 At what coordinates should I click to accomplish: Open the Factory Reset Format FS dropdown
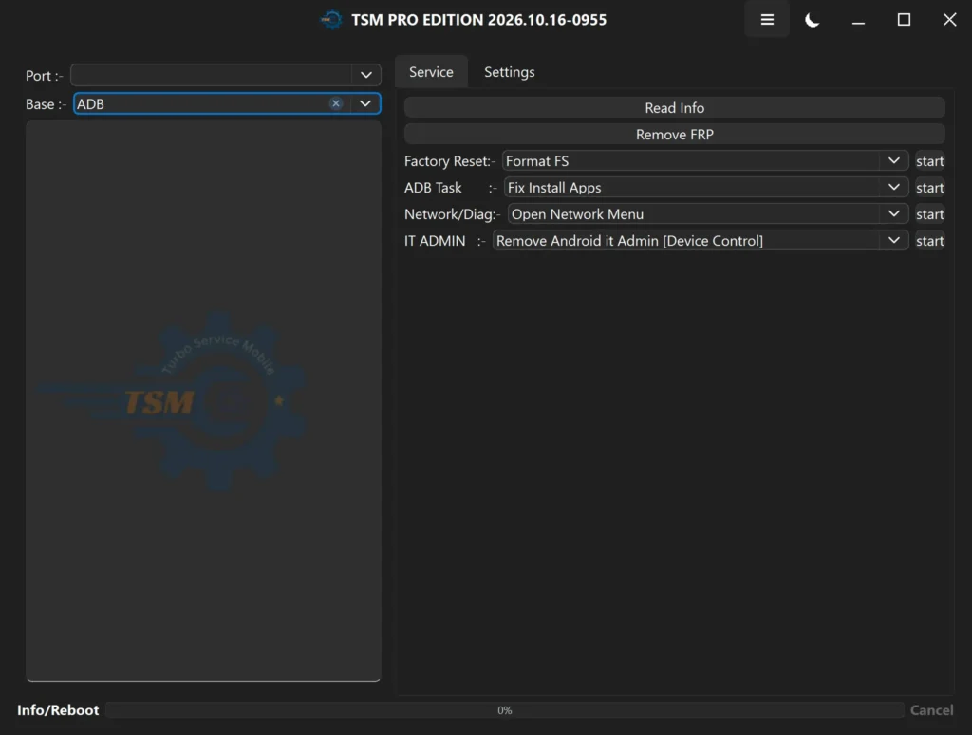click(705, 161)
